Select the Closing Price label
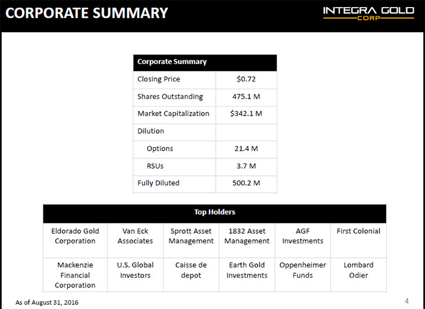Viewport: 425px width, 309px height. 158,79
